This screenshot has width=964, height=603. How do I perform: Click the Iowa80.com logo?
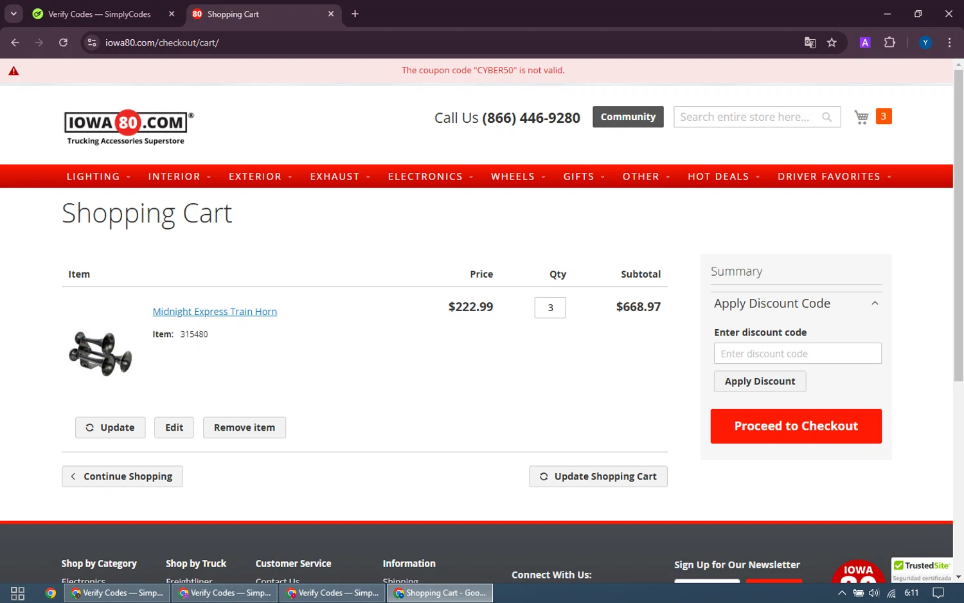[x=129, y=127]
